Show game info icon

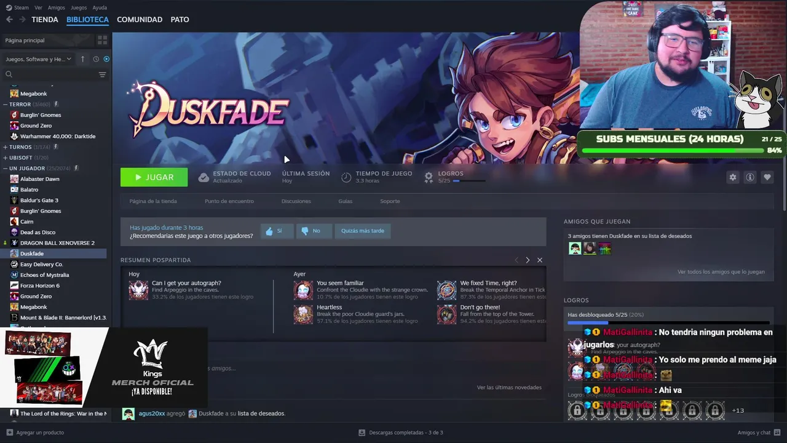749,177
